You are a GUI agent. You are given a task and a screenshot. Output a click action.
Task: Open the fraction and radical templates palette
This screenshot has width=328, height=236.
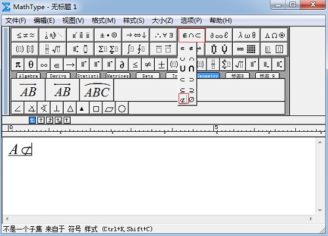[52, 49]
